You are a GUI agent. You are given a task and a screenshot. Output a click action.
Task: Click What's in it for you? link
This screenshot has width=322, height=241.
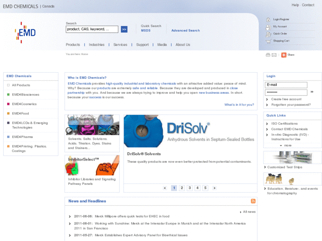(239, 105)
